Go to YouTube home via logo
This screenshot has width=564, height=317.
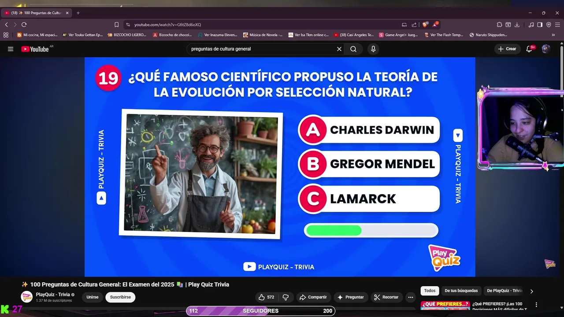[x=35, y=49]
